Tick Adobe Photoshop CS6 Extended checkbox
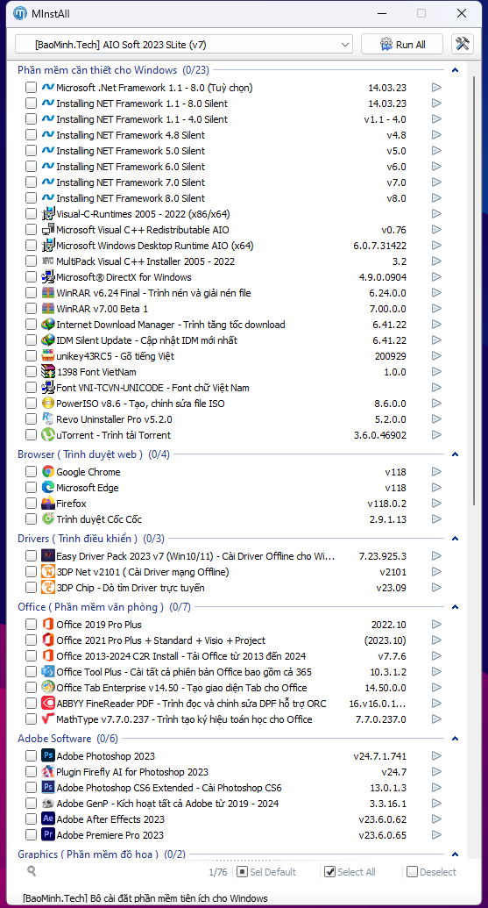This screenshot has width=488, height=908. (x=31, y=788)
